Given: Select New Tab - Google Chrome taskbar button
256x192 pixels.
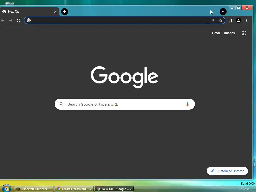Looking at the screenshot, I should coord(114,189).
